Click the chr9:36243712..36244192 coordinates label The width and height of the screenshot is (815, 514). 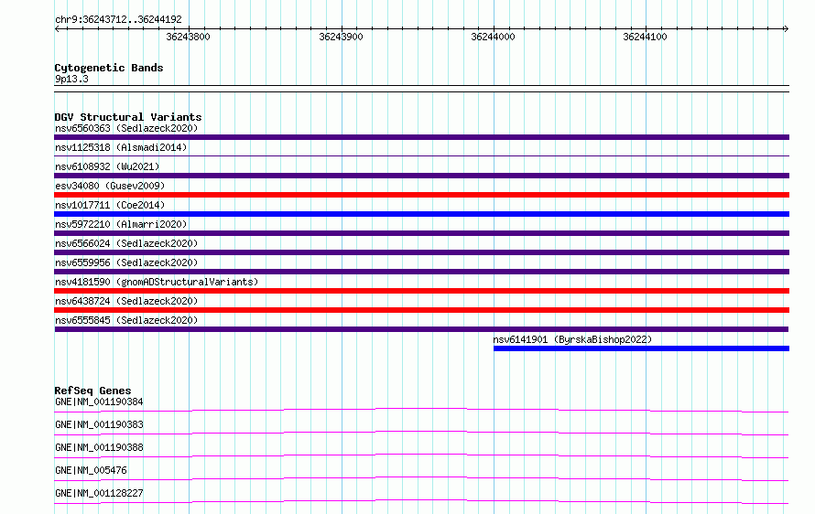pyautogui.click(x=118, y=19)
